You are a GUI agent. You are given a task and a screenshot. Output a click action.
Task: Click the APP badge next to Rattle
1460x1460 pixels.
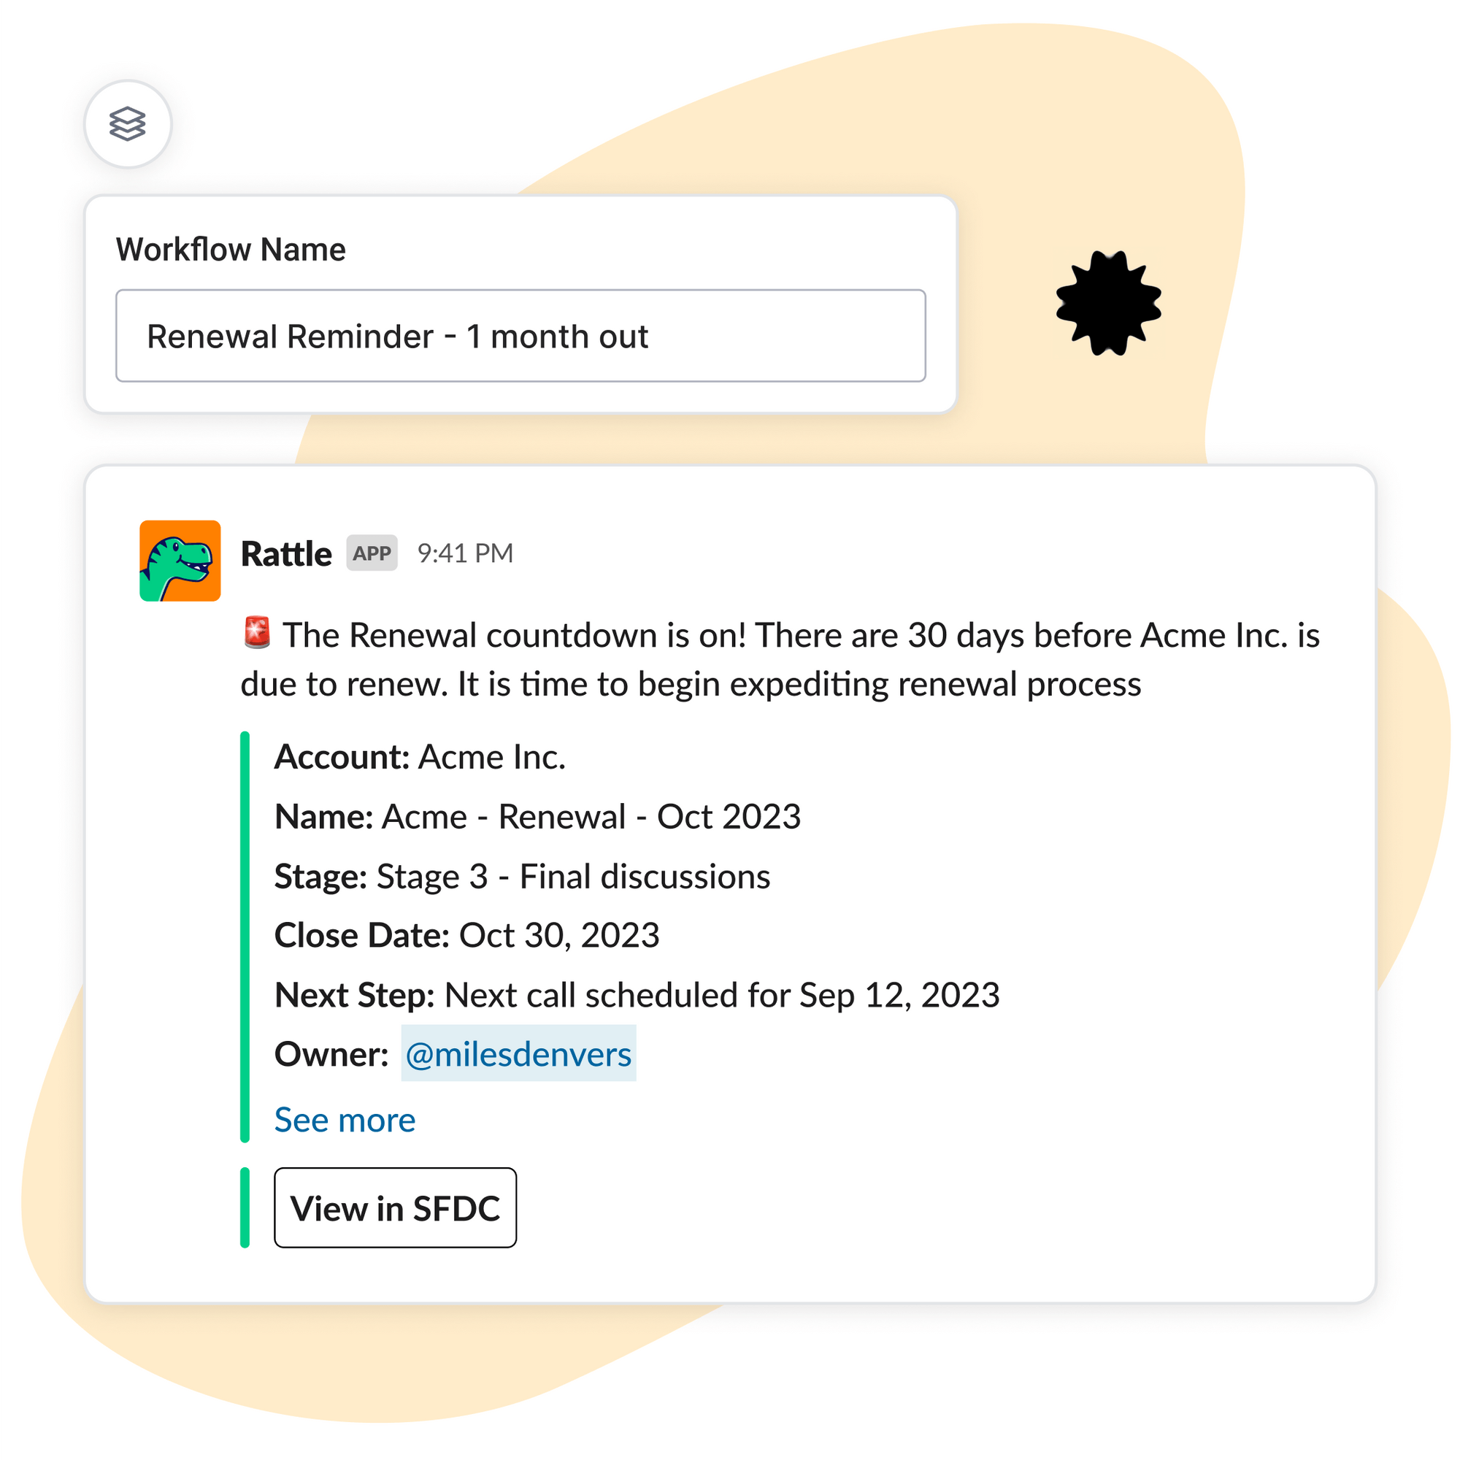(x=371, y=553)
